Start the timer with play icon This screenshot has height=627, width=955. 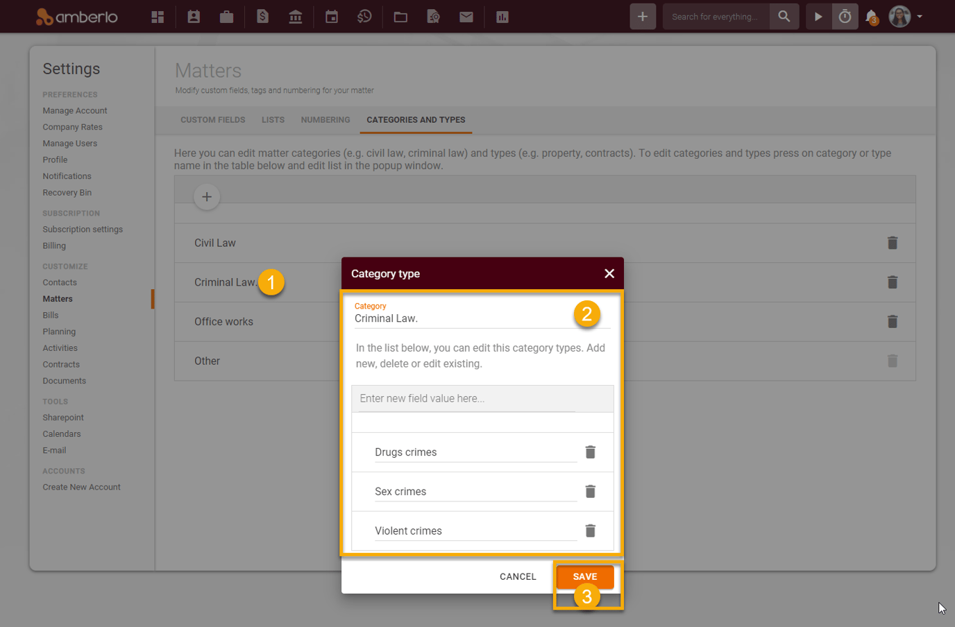(818, 17)
